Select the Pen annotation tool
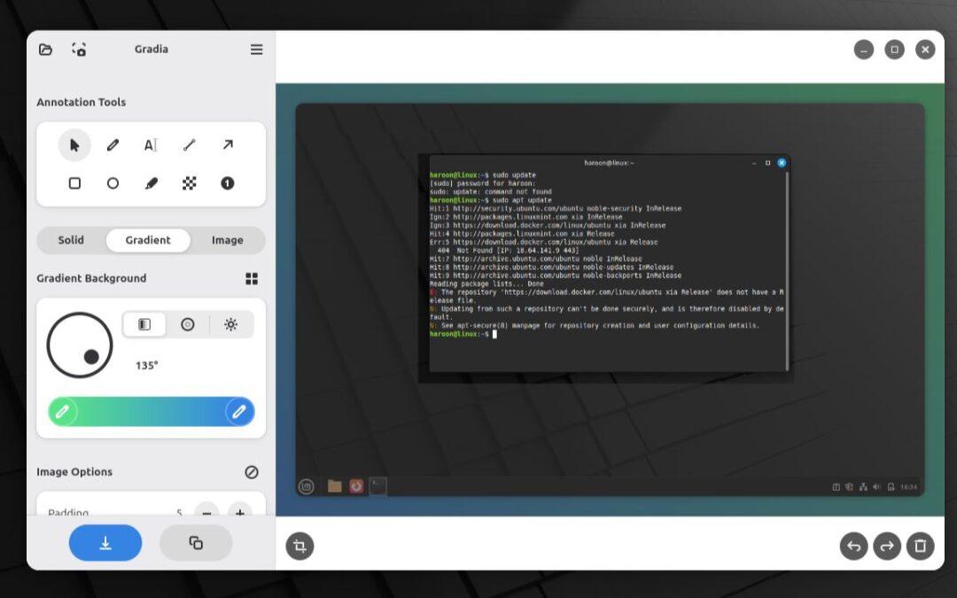Screen dimensions: 957x598 tap(113, 144)
